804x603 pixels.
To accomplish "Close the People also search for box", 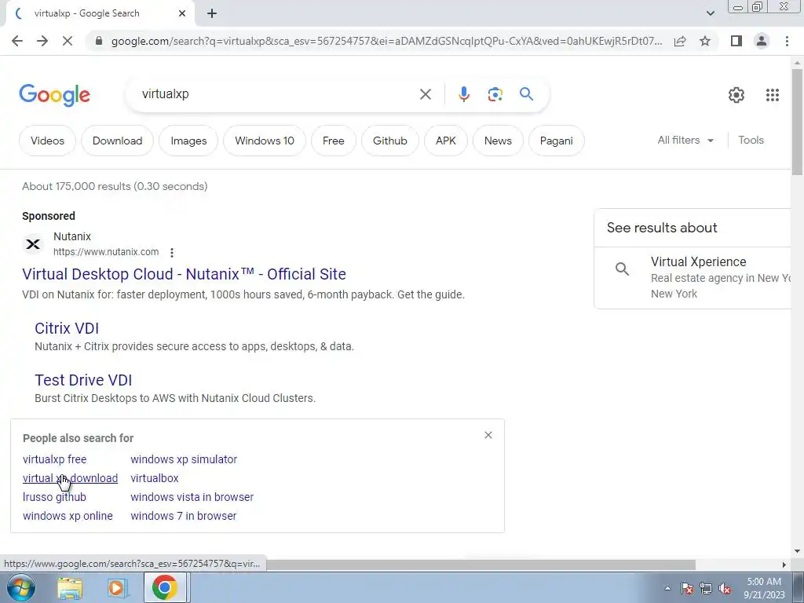I will click(x=488, y=435).
